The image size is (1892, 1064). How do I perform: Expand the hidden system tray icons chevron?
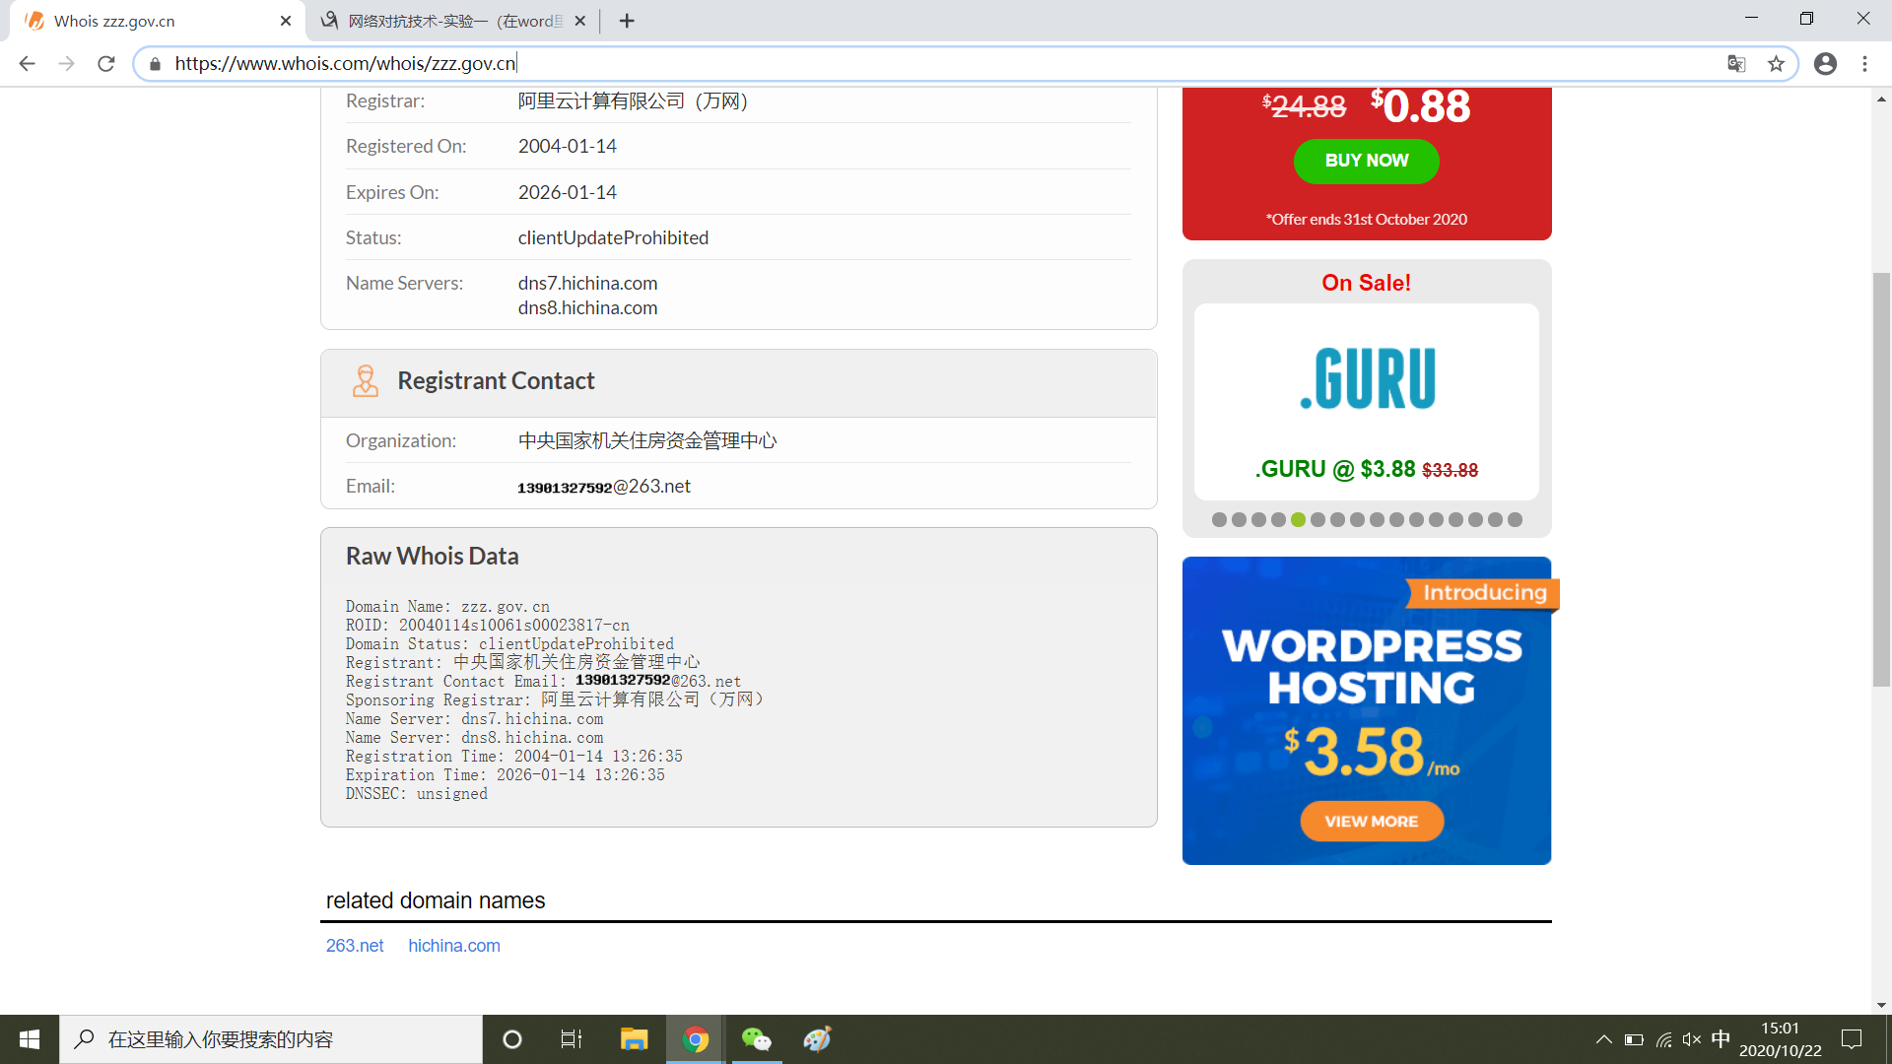click(1603, 1039)
